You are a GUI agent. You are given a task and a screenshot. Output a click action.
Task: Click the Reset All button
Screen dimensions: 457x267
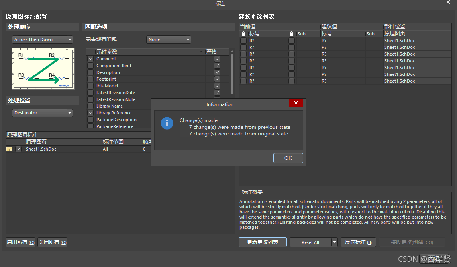[x=310, y=242]
